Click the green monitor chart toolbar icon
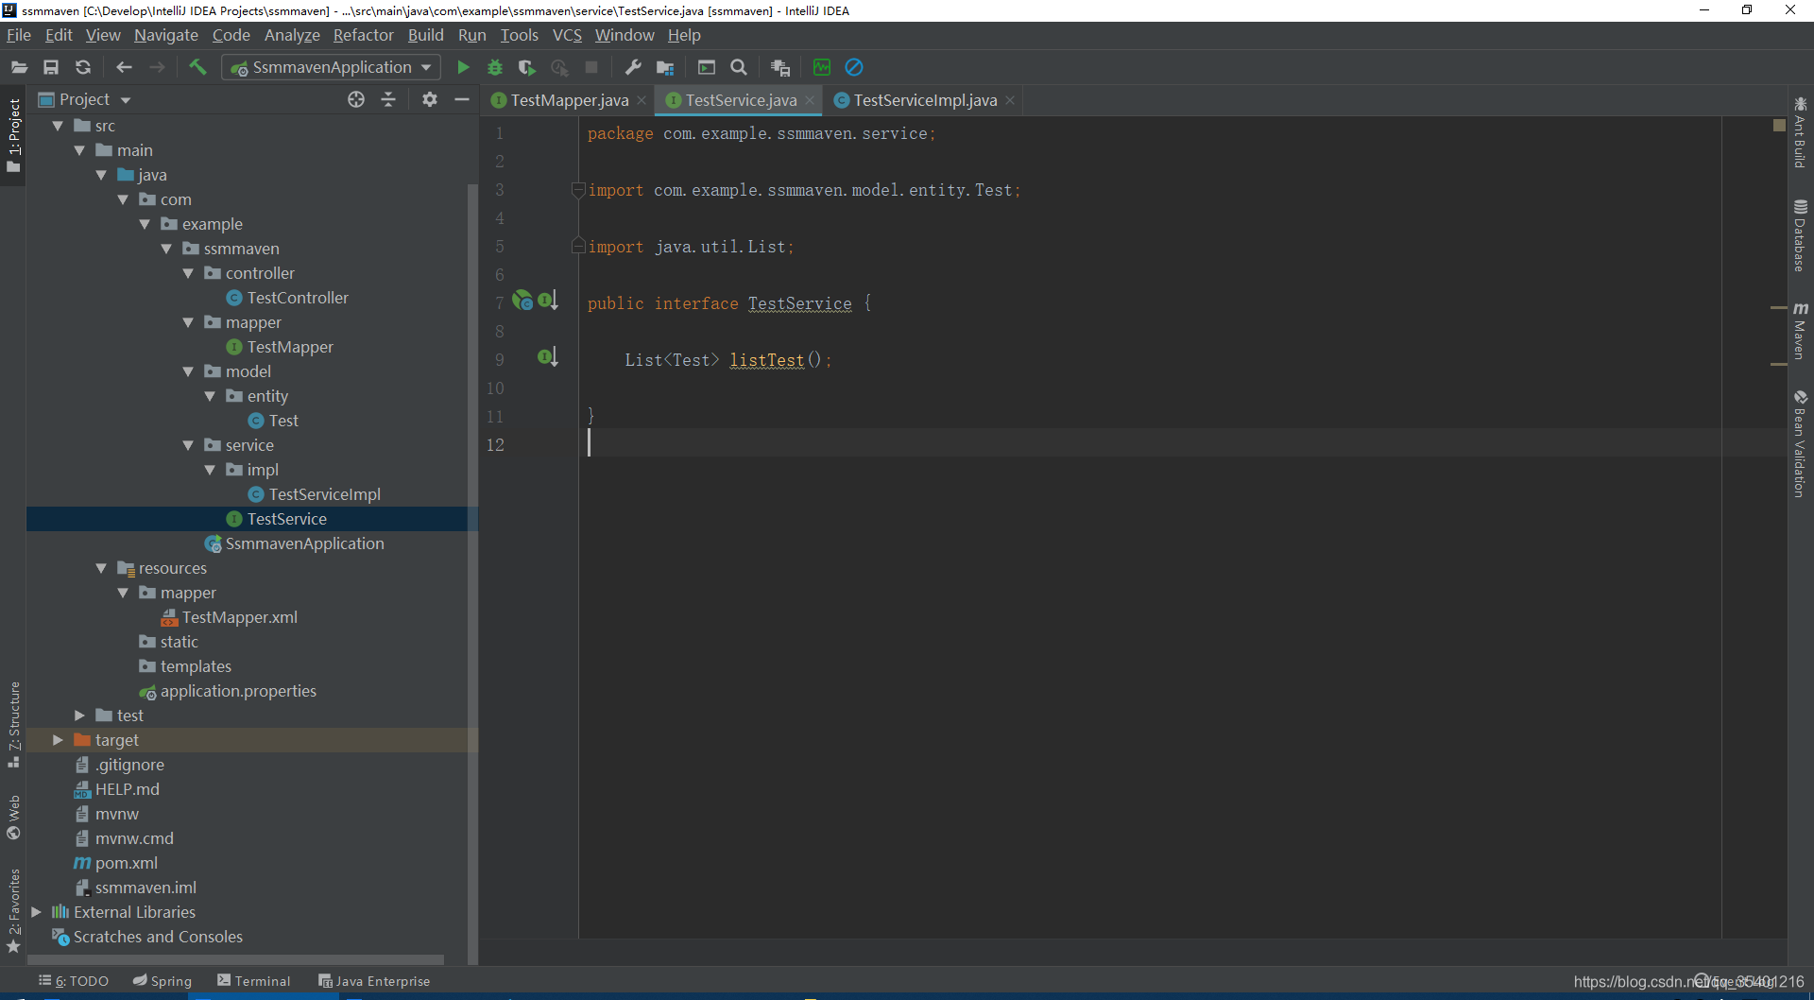The width and height of the screenshot is (1814, 1000). pos(822,67)
